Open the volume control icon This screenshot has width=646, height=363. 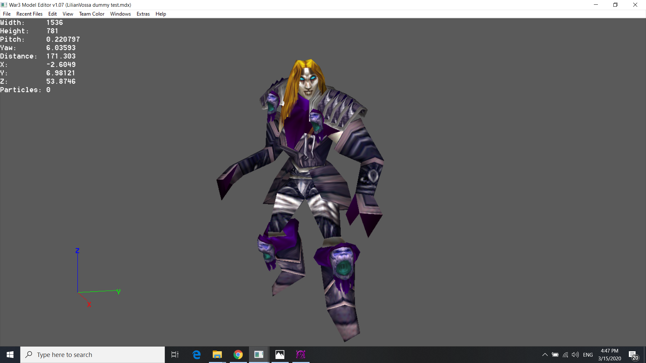click(x=575, y=355)
